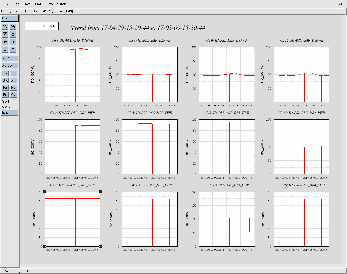Click the ZX zoom X button
Viewport: 347px width, 274px height.
point(5,73)
